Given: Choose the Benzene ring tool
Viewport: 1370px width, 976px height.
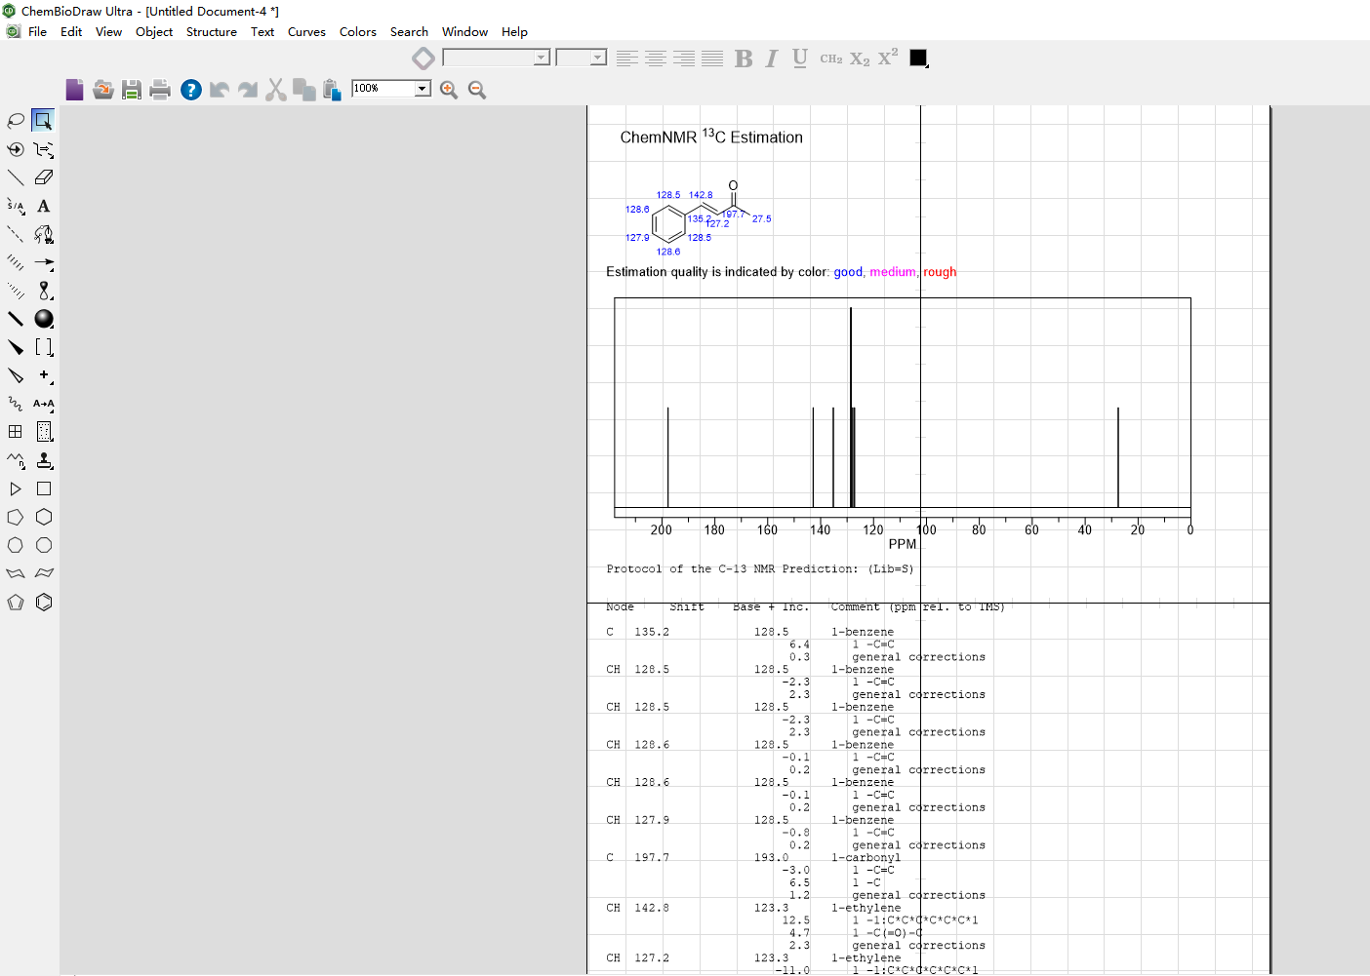Looking at the screenshot, I should (x=44, y=602).
